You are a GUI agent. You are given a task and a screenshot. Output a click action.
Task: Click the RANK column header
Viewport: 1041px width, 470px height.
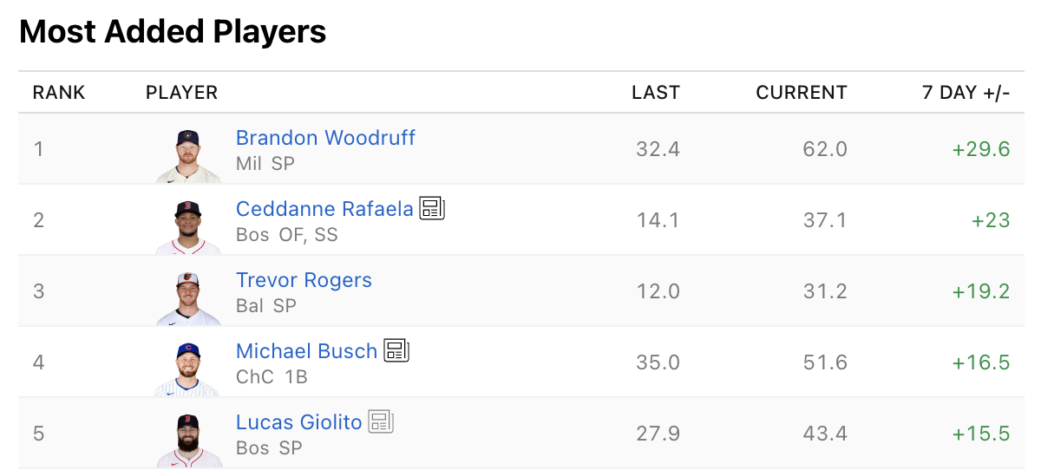[x=59, y=93]
